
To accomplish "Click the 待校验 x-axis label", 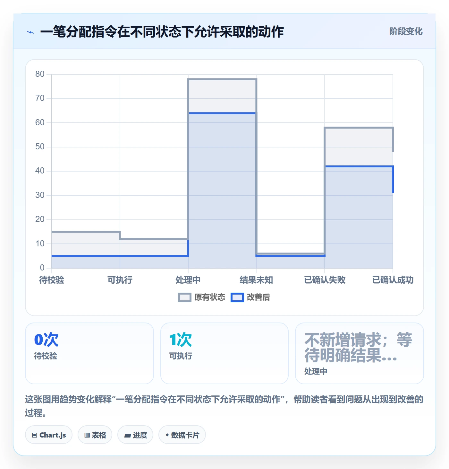I will click(x=52, y=280).
